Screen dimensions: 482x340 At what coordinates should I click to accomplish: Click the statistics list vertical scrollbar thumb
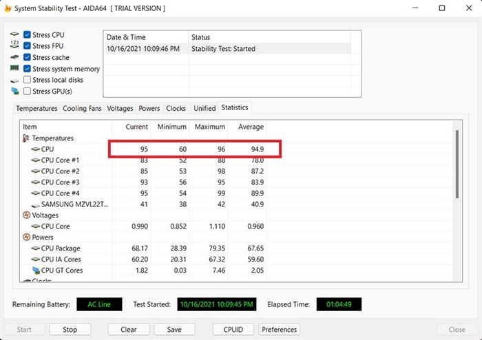(457, 164)
